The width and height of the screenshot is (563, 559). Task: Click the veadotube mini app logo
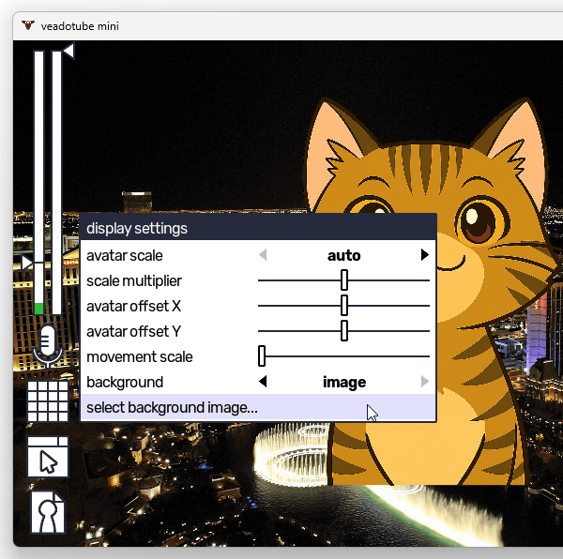(28, 25)
